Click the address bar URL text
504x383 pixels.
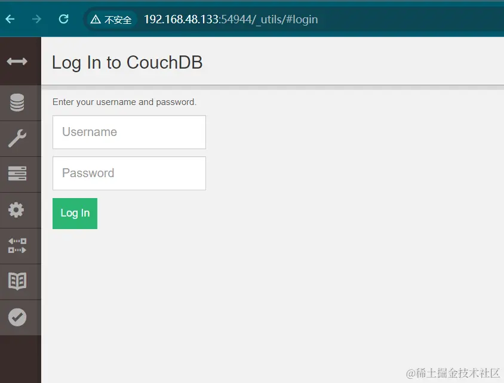pyautogui.click(x=231, y=20)
